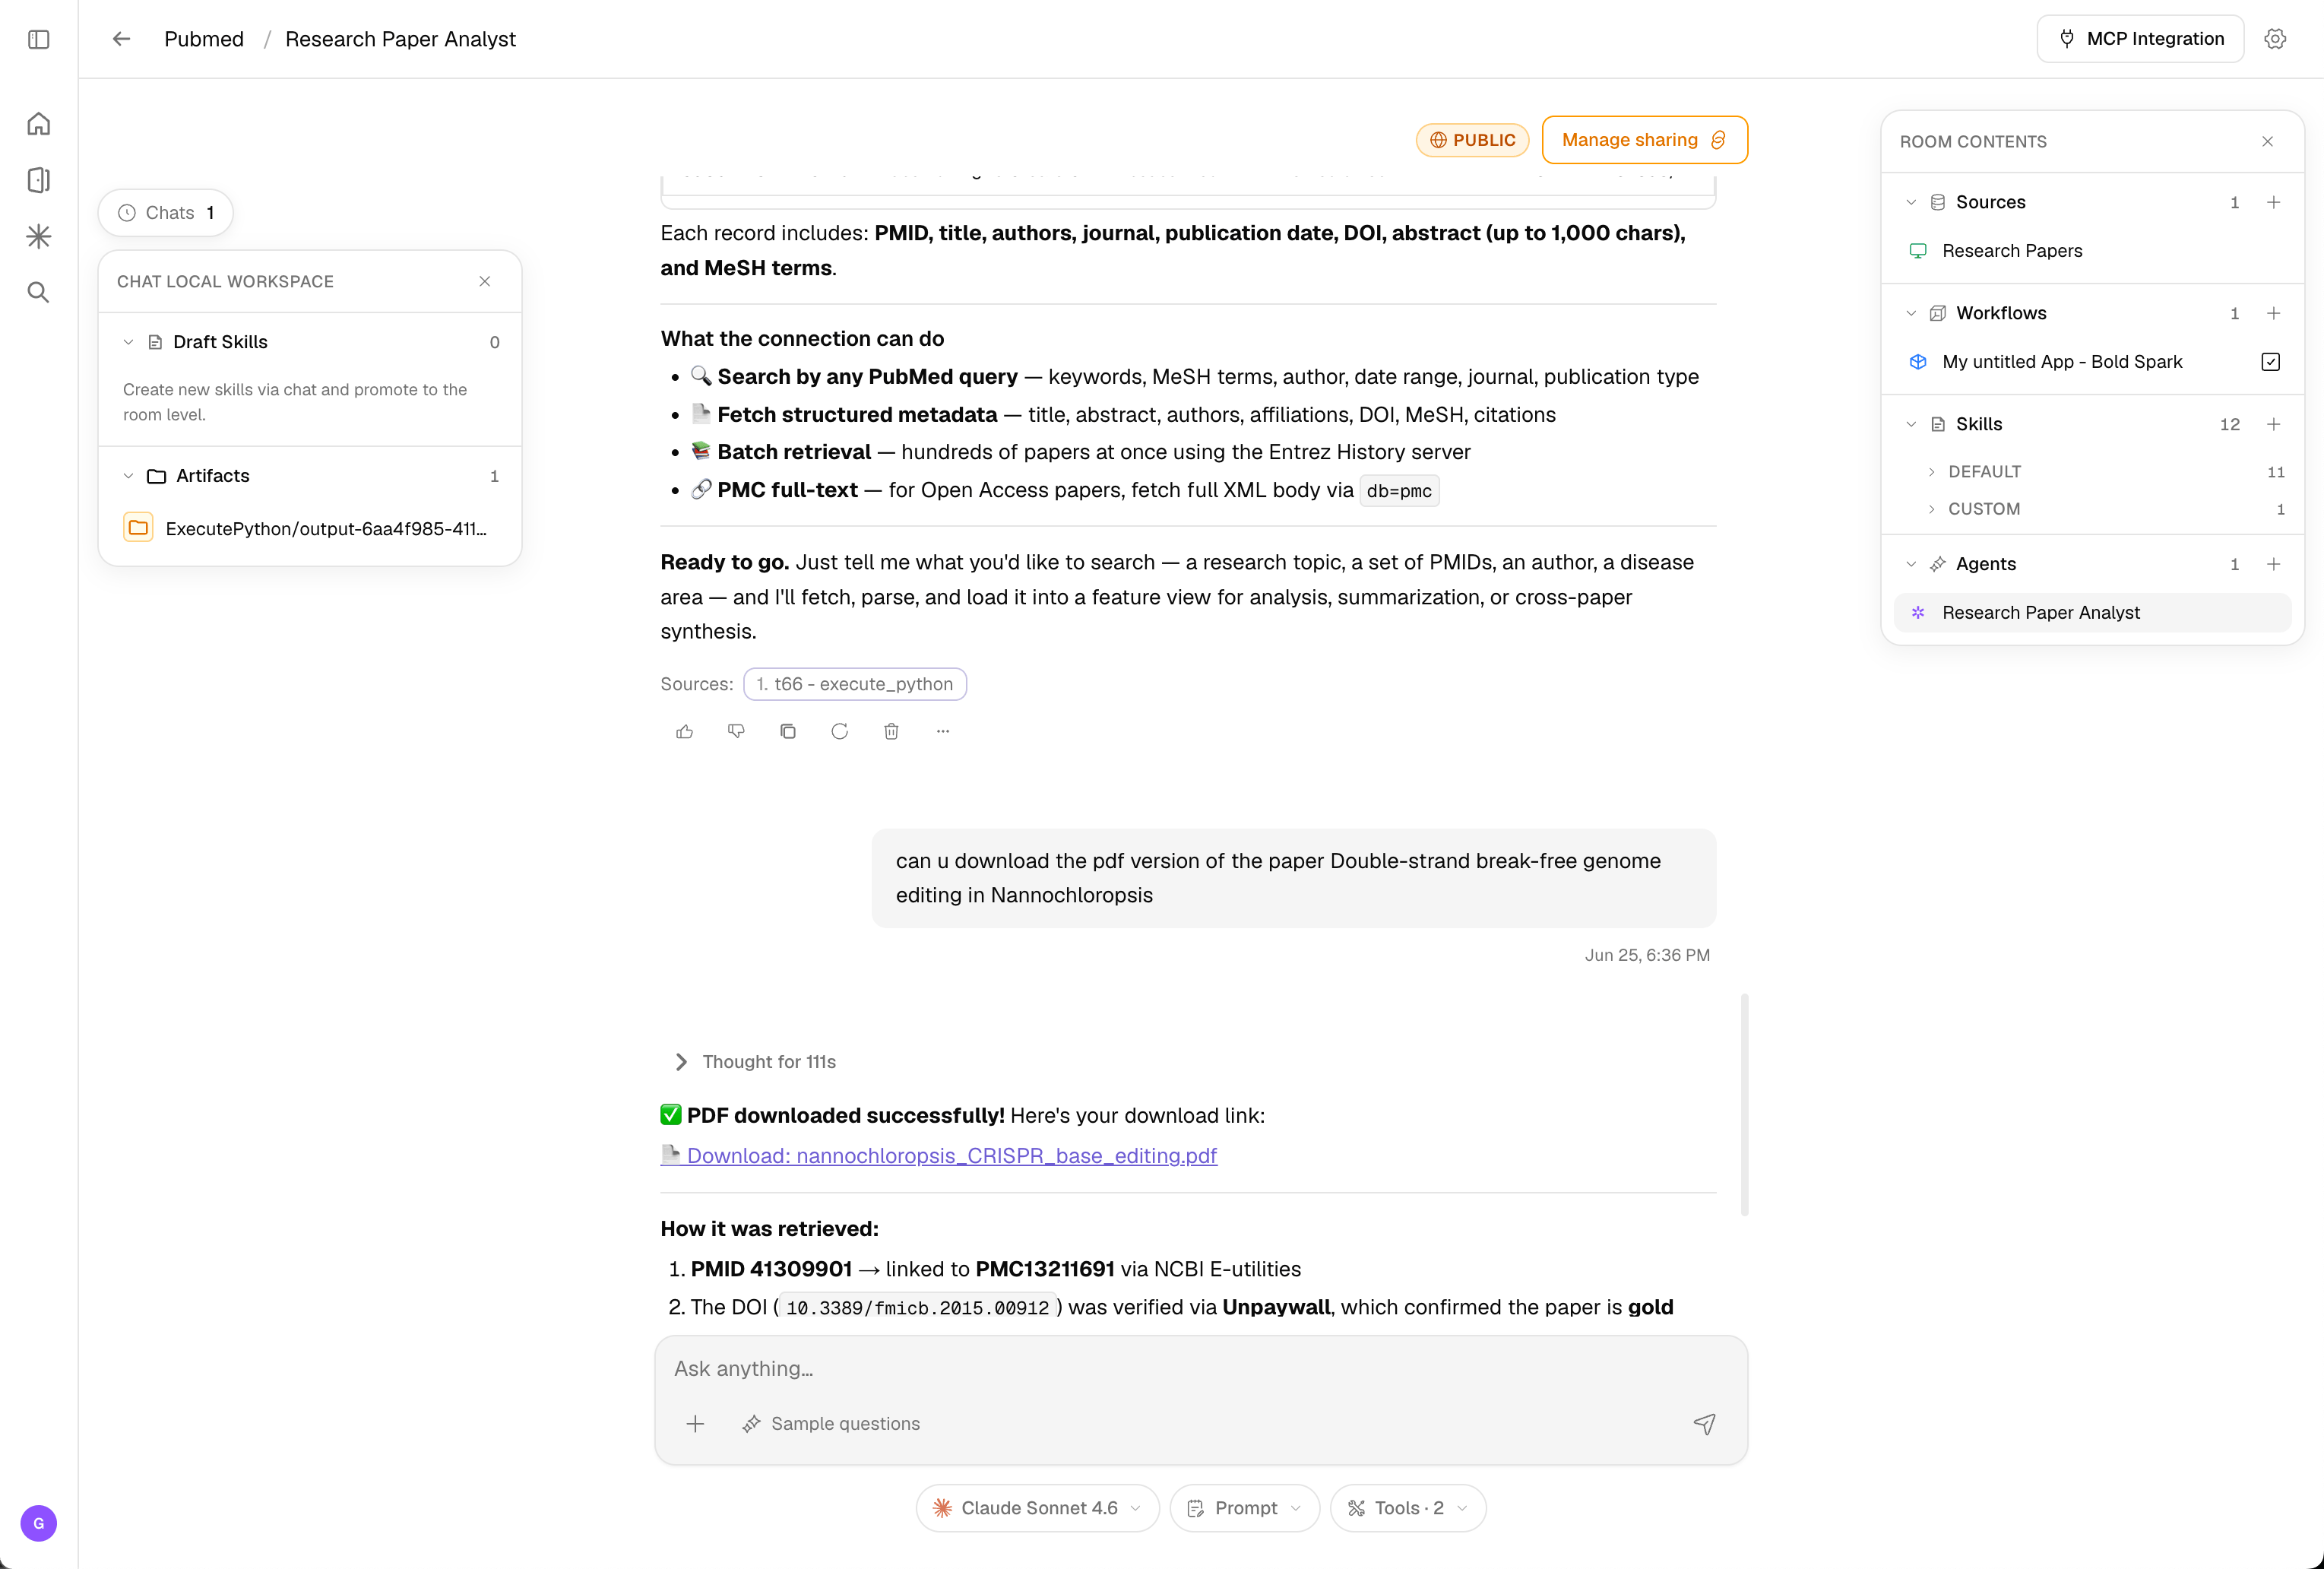Image resolution: width=2324 pixels, height=1569 pixels.
Task: Collapse the Agents section
Action: [x=1911, y=564]
